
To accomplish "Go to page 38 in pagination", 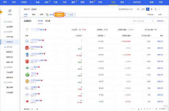I will pyautogui.click(x=156, y=109).
